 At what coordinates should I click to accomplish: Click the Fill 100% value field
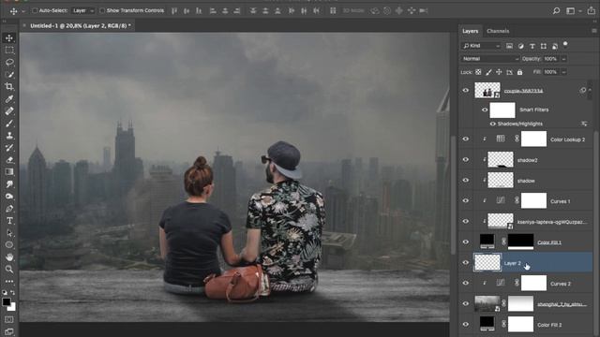[551, 72]
